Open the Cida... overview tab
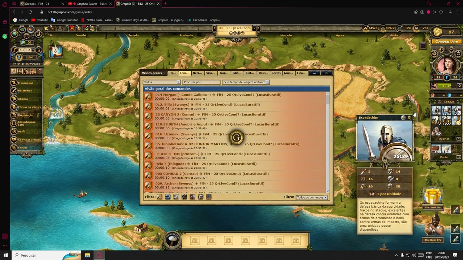This screenshot has width=463, height=260. tap(301, 73)
